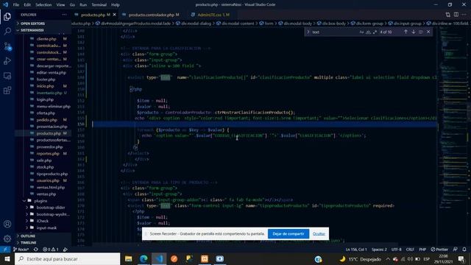
Task: Open the notifications bell in status bar
Action: [x=464, y=250]
